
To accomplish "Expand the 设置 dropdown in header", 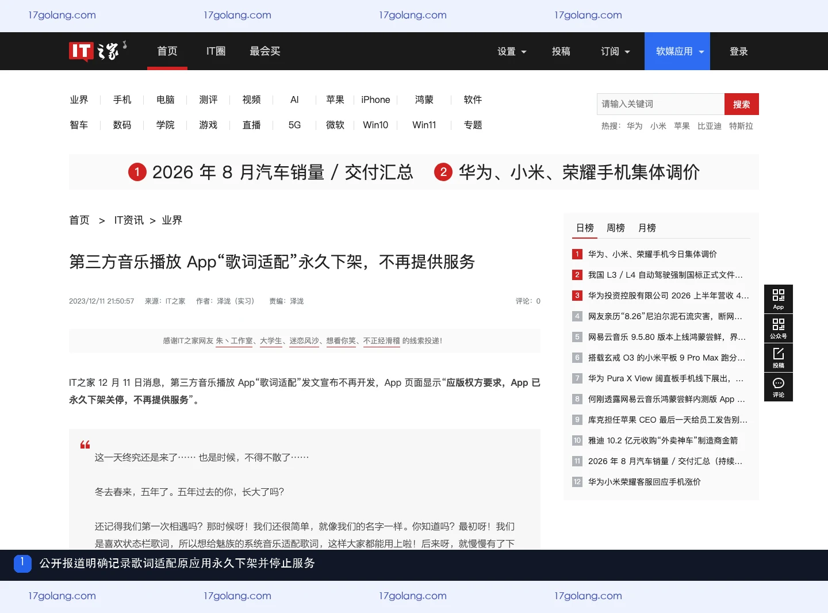I will click(512, 51).
